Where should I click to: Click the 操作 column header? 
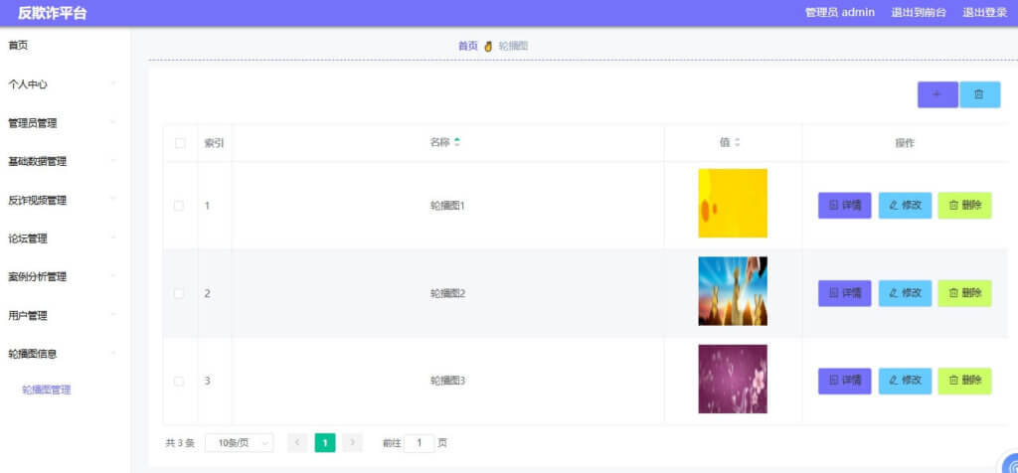click(x=905, y=143)
